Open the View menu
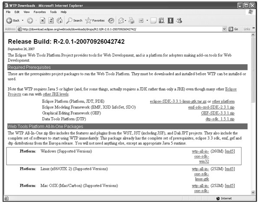Image resolution: width=258 pixels, height=204 pixels. click(x=26, y=12)
